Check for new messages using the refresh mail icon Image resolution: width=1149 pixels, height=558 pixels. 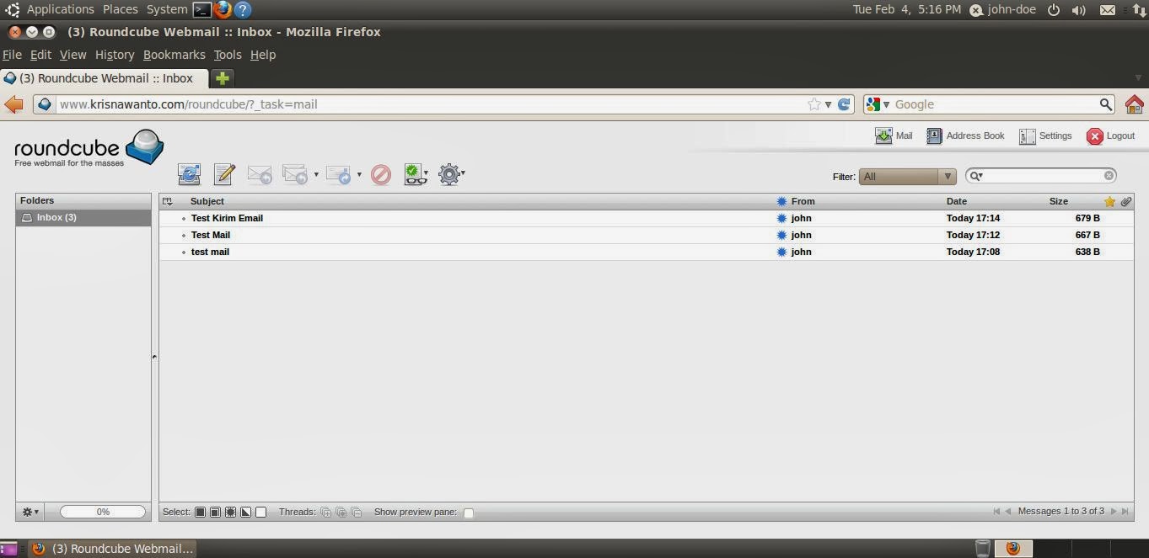[x=189, y=174]
